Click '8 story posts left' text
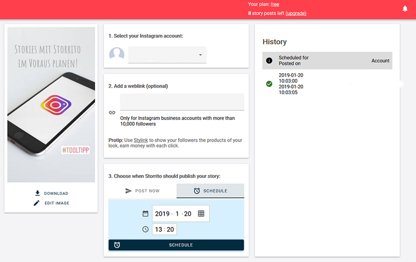The width and height of the screenshot is (416, 262). click(266, 13)
